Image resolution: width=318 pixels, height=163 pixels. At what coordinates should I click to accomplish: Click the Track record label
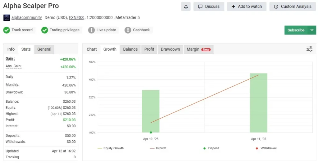(x=22, y=30)
